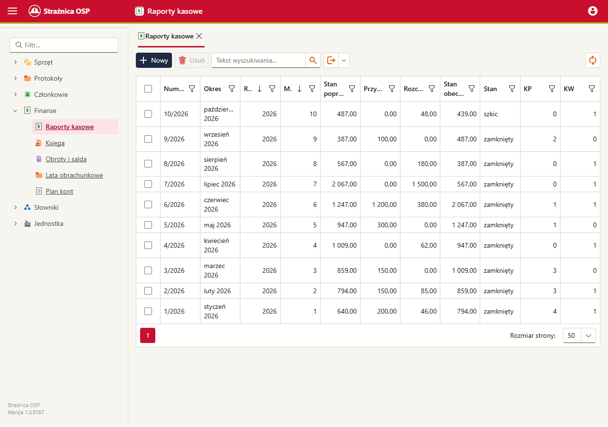Open the user account menu
The image size is (608, 427).
593,11
